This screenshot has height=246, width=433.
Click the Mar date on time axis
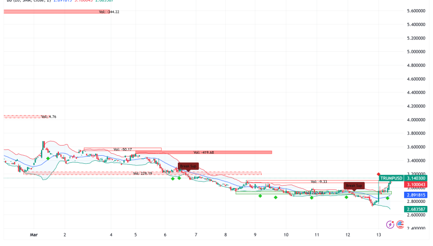click(x=34, y=235)
